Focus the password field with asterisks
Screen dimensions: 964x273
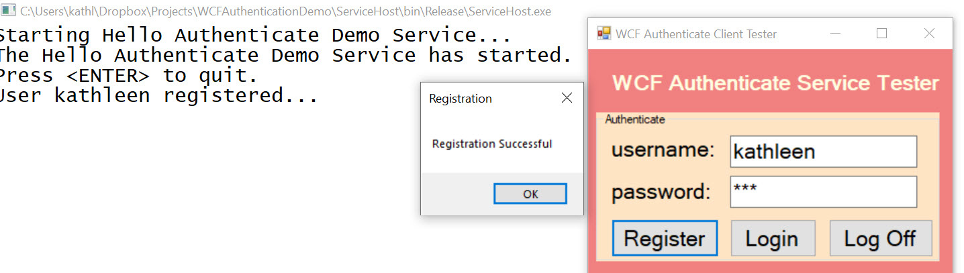pyautogui.click(x=823, y=192)
